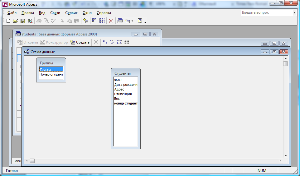Image resolution: width=300 pixels, height=176 pixels.
Task: Click the New database icon
Action: 8,21
